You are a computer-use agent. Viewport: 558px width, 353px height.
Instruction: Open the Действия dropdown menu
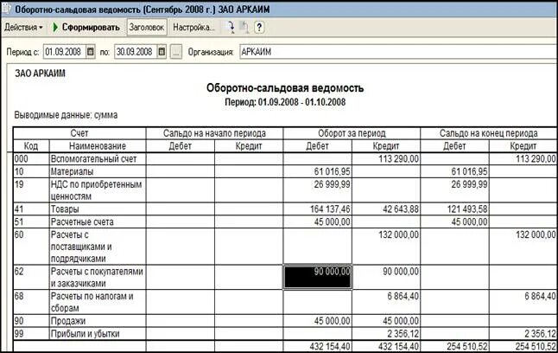[x=23, y=27]
